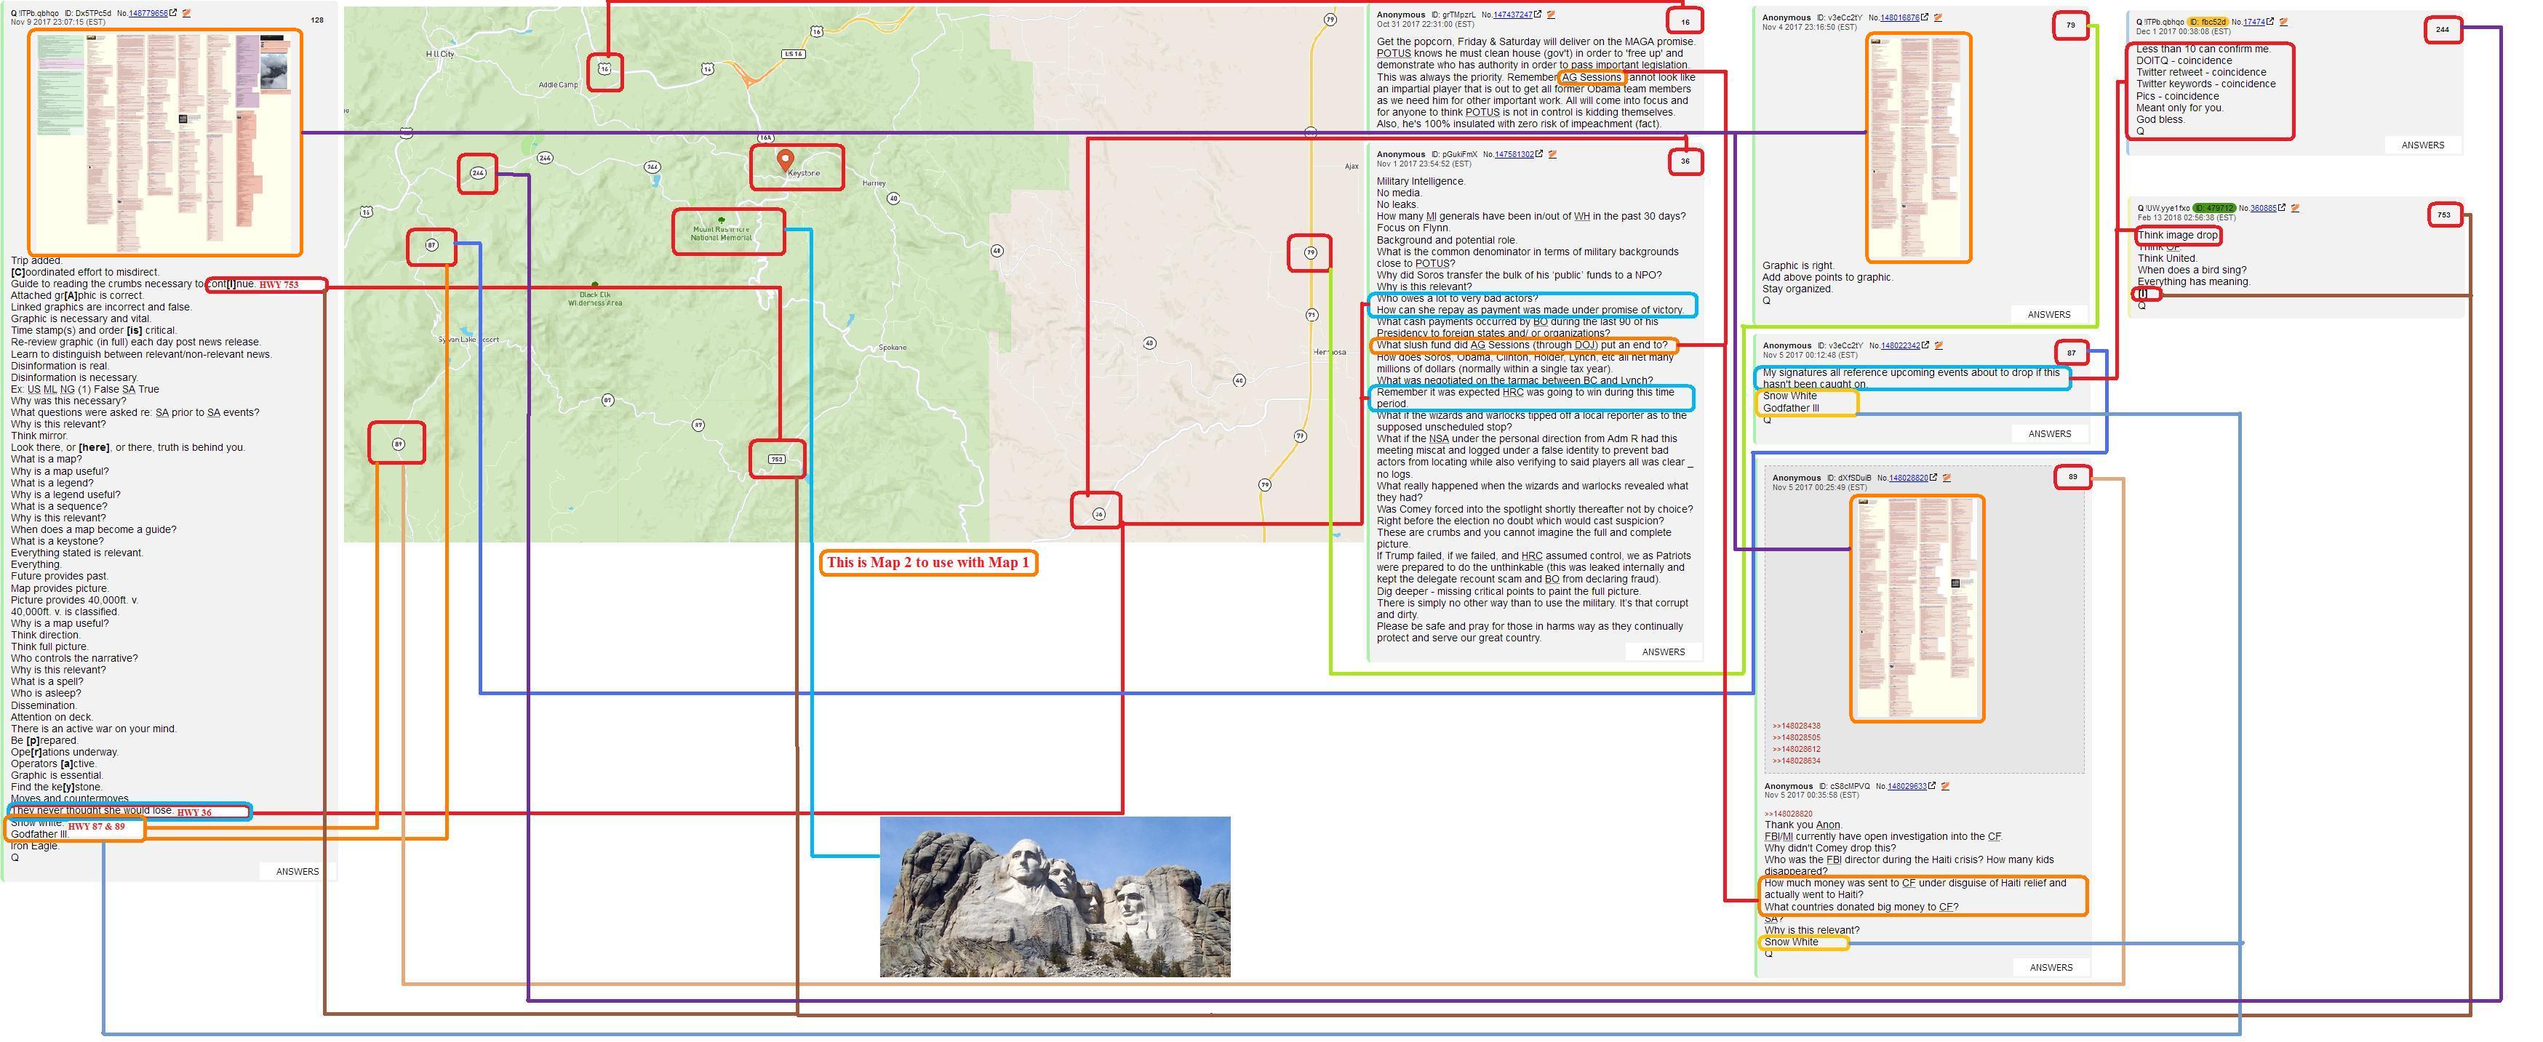Open post number link 147581302
This screenshot has width=2543, height=1042.
pyautogui.click(x=1513, y=155)
